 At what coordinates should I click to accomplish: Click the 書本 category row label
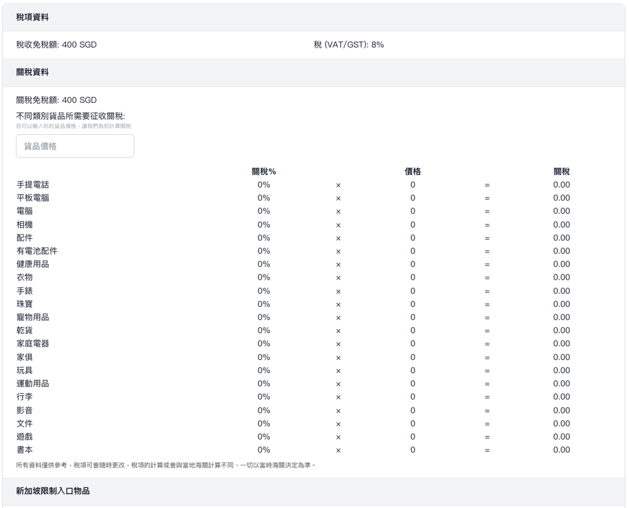click(x=24, y=450)
